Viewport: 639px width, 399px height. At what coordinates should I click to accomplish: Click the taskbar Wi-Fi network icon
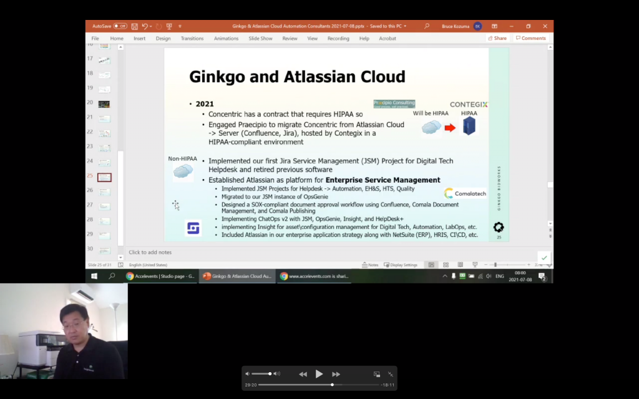480,276
